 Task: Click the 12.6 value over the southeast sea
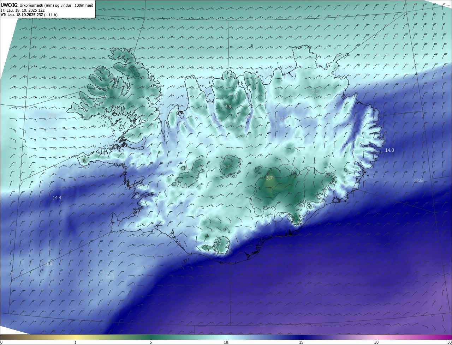(418, 181)
